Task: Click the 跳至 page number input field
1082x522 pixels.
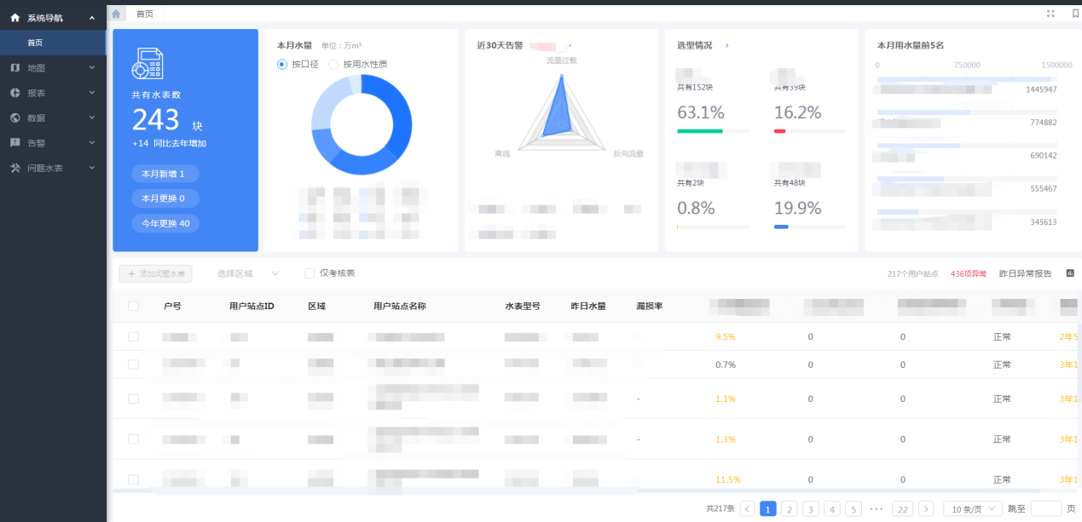Action: (1046, 508)
